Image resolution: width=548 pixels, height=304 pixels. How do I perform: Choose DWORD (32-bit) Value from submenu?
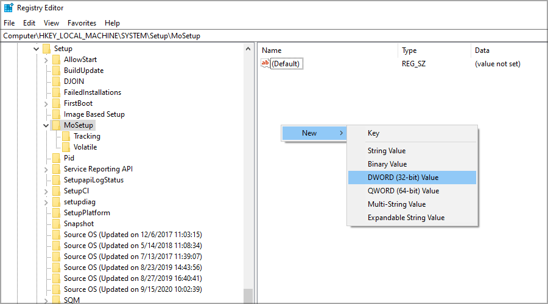point(402,178)
